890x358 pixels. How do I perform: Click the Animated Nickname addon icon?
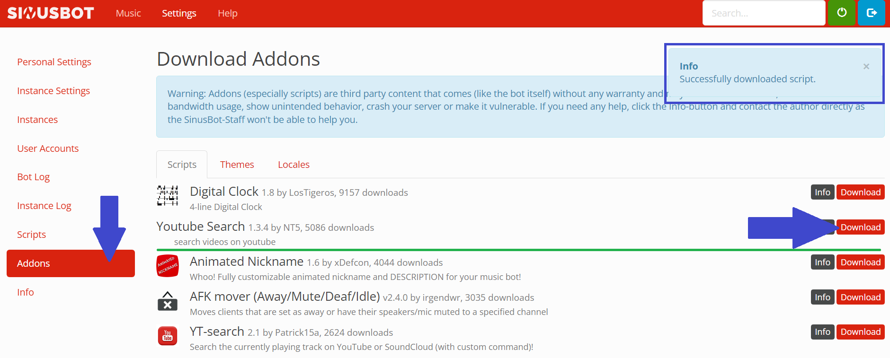167,266
